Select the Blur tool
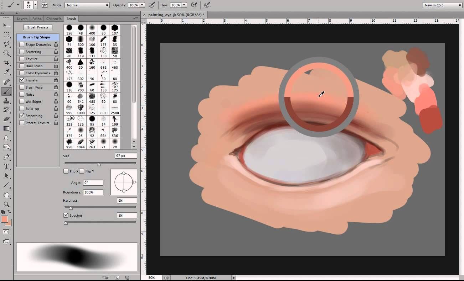Viewport: 464px width, 281px height. 6,138
